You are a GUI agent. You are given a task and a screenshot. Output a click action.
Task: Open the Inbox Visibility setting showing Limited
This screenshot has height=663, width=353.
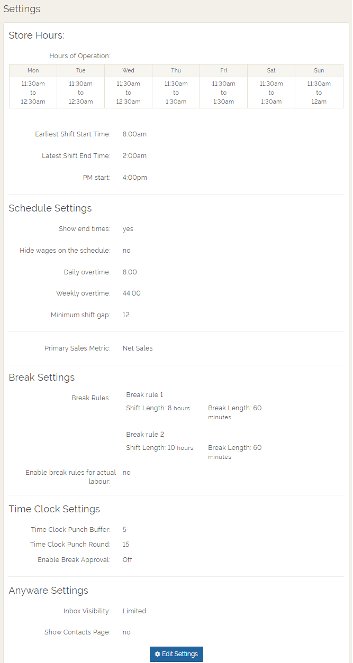[x=134, y=611]
